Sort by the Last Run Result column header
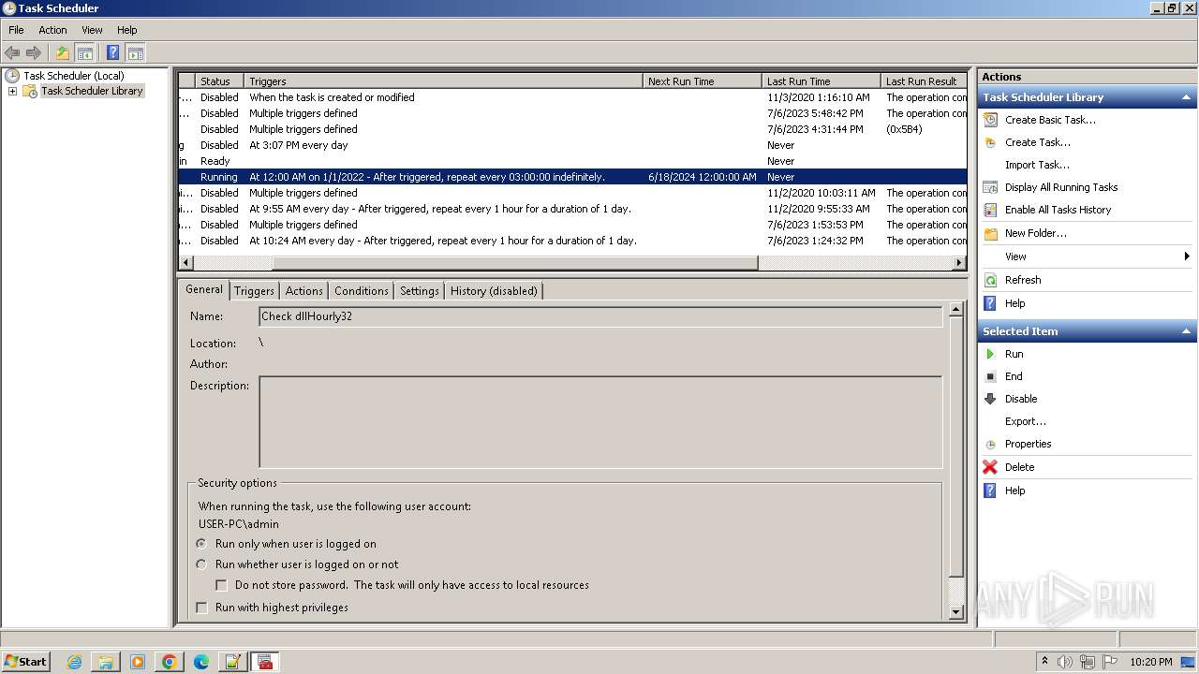 tap(924, 81)
